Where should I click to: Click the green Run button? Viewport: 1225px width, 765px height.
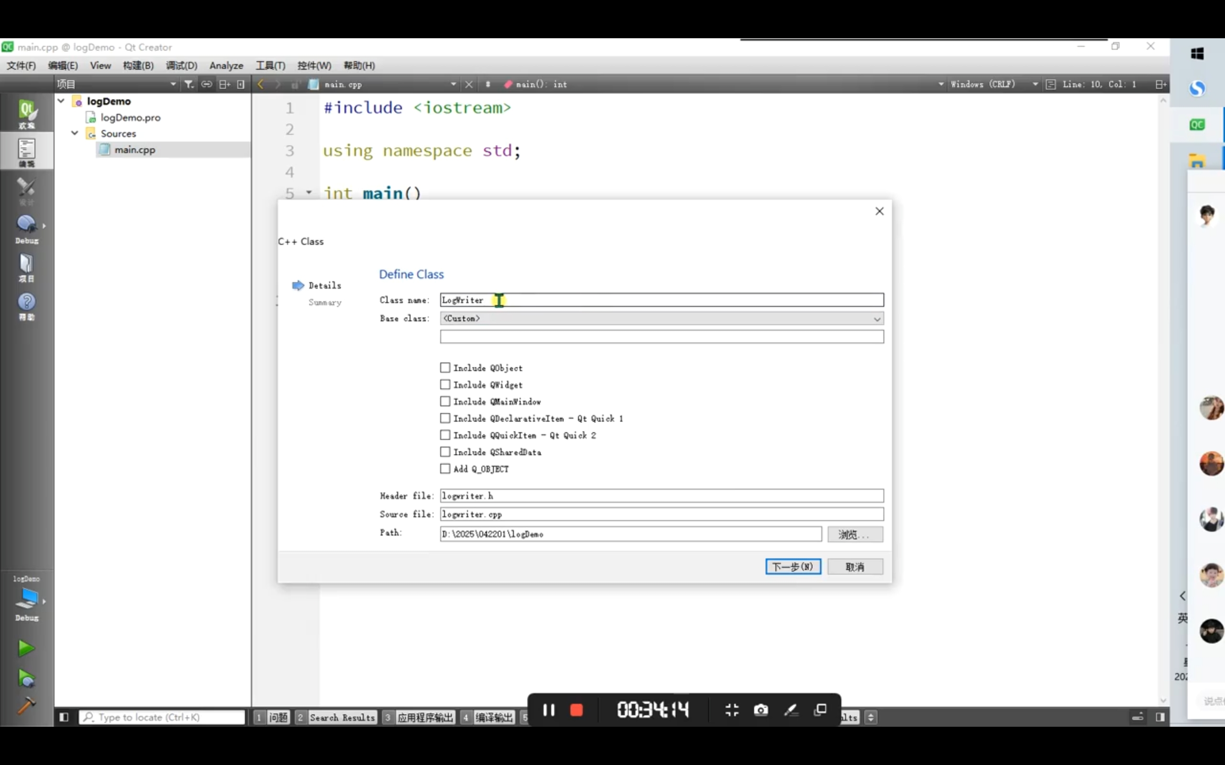click(x=26, y=648)
